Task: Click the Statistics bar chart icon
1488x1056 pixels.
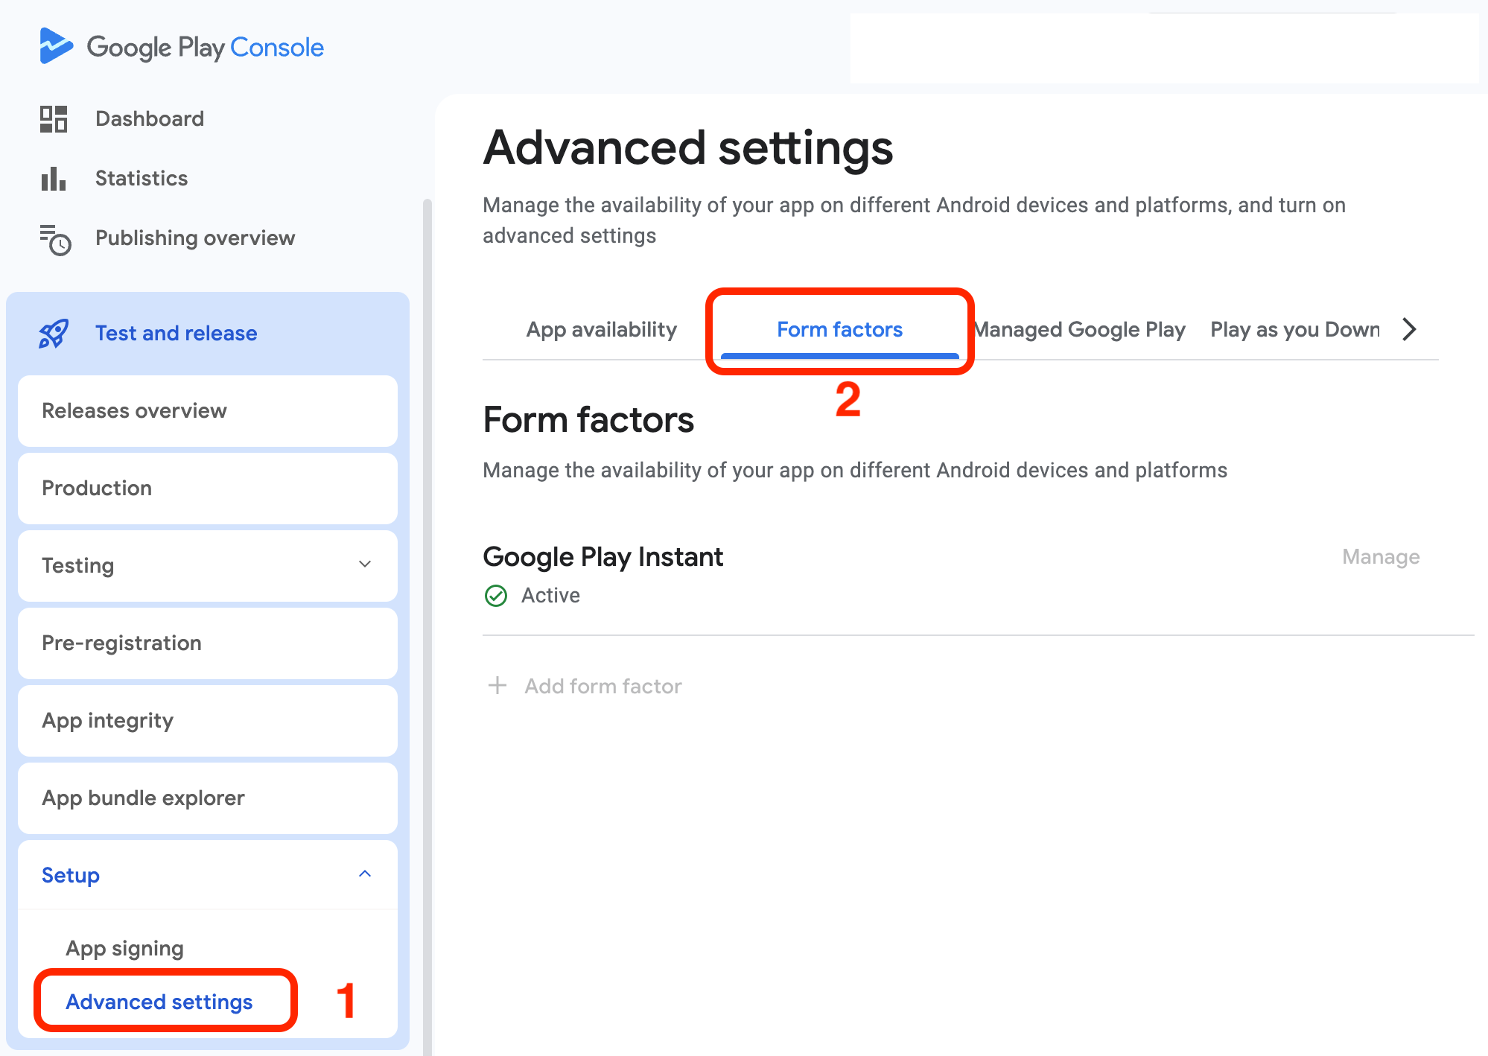Action: (54, 179)
